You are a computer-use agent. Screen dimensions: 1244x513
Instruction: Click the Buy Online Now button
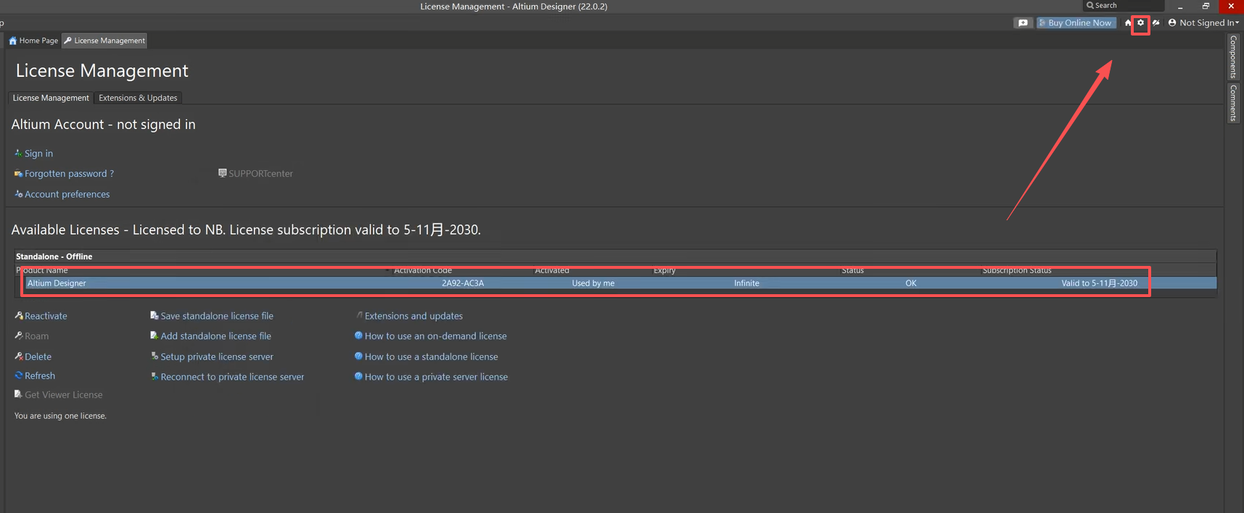[1076, 23]
